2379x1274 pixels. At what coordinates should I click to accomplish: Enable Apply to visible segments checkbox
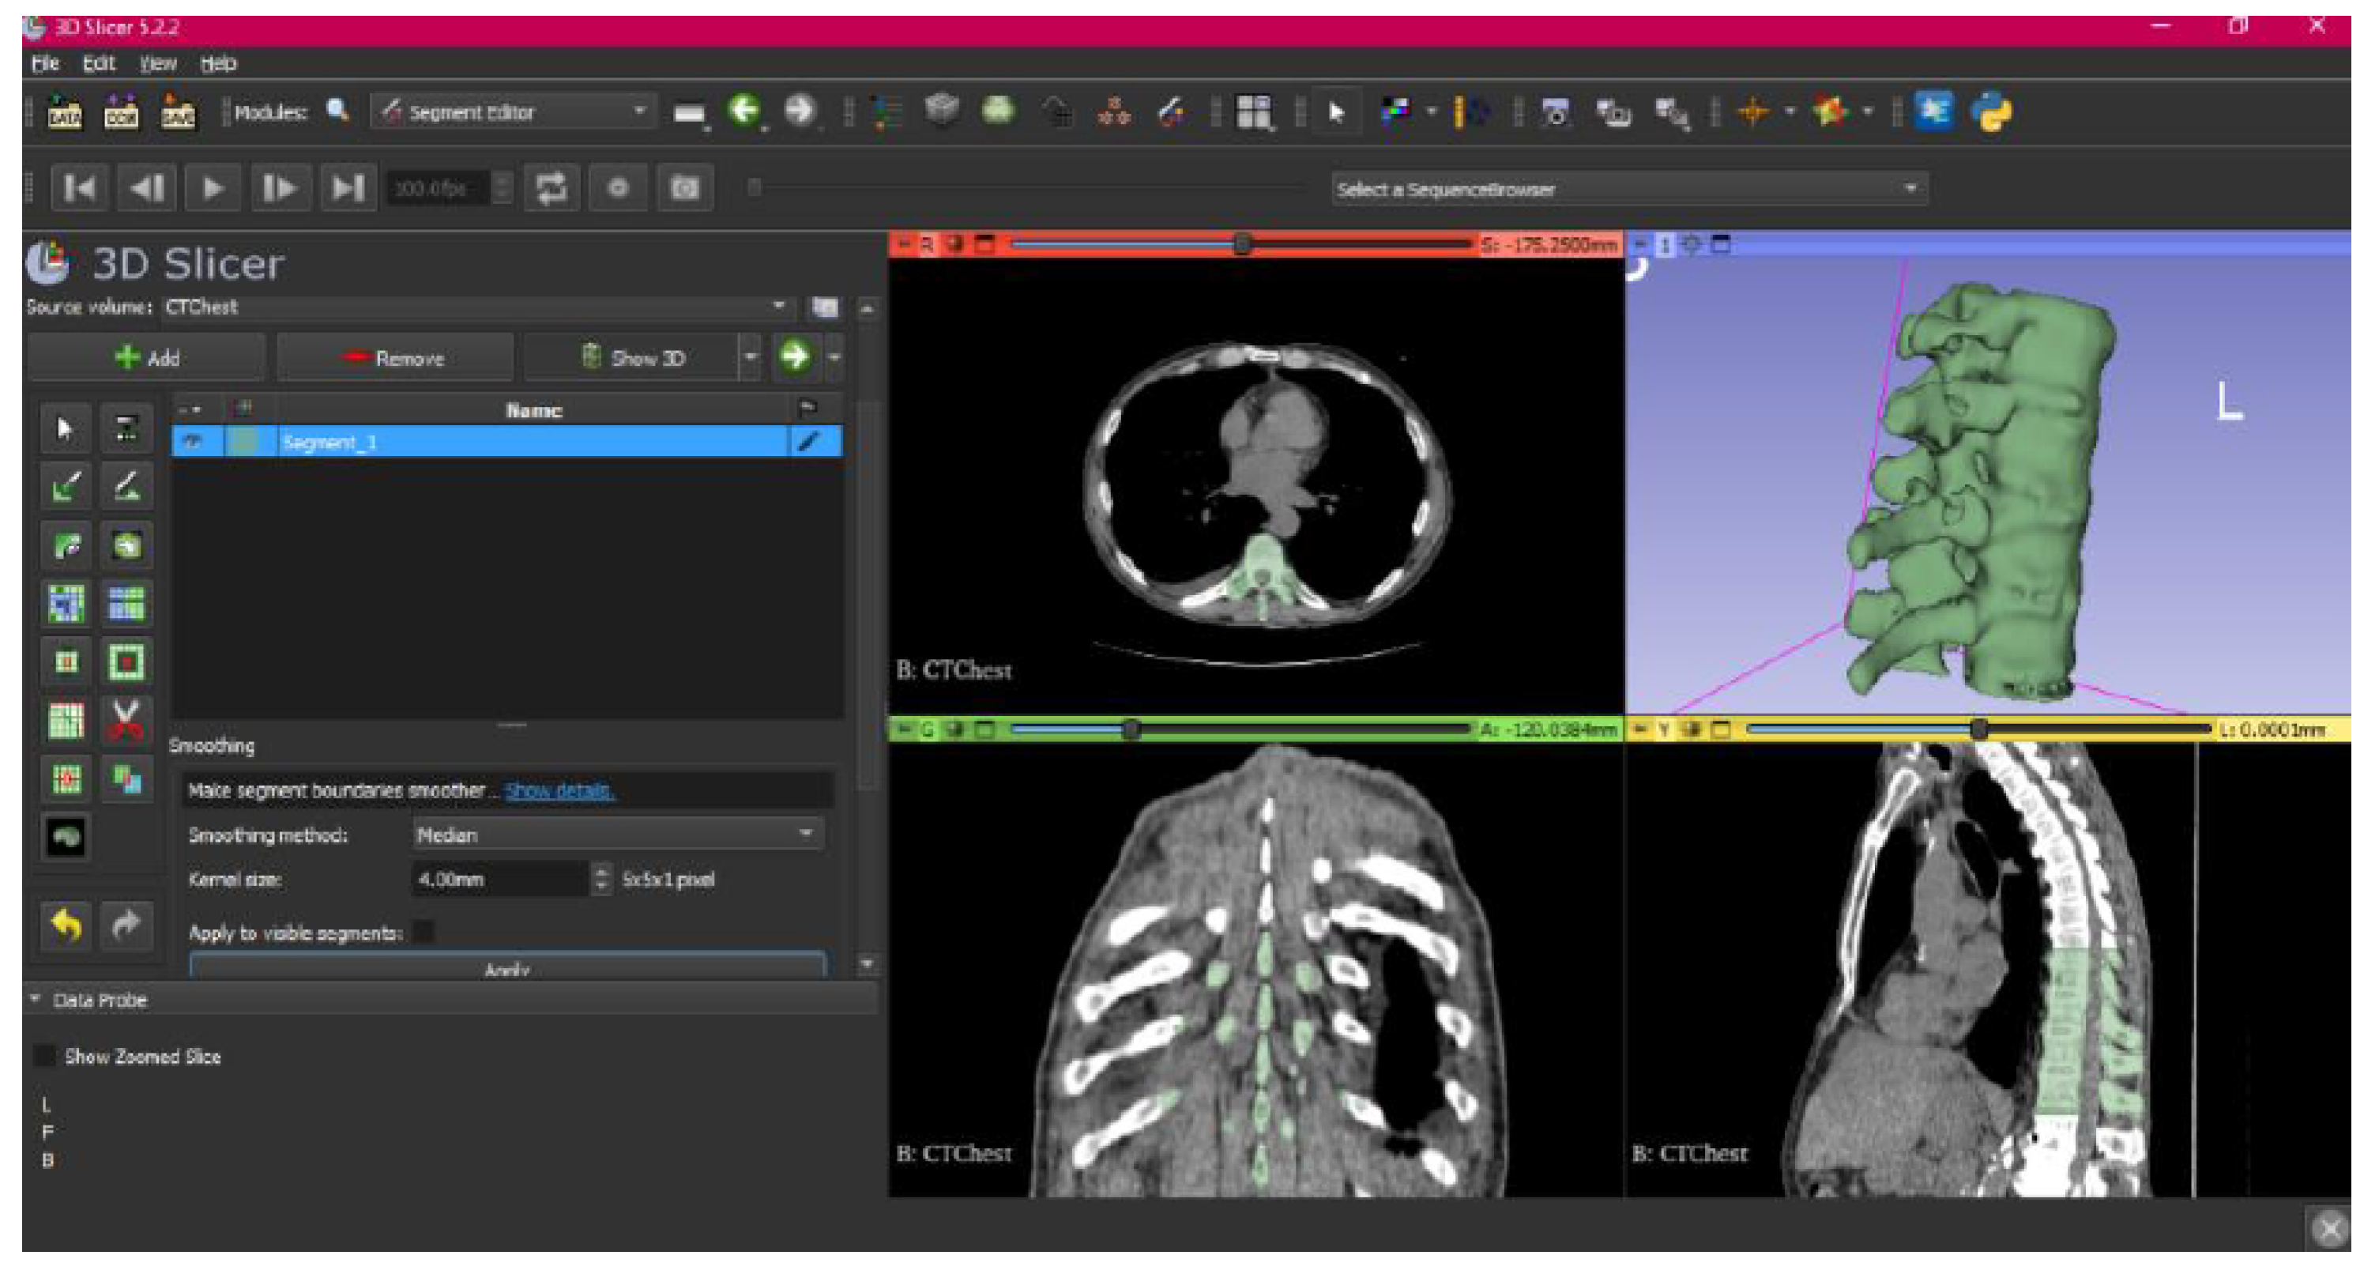424,932
